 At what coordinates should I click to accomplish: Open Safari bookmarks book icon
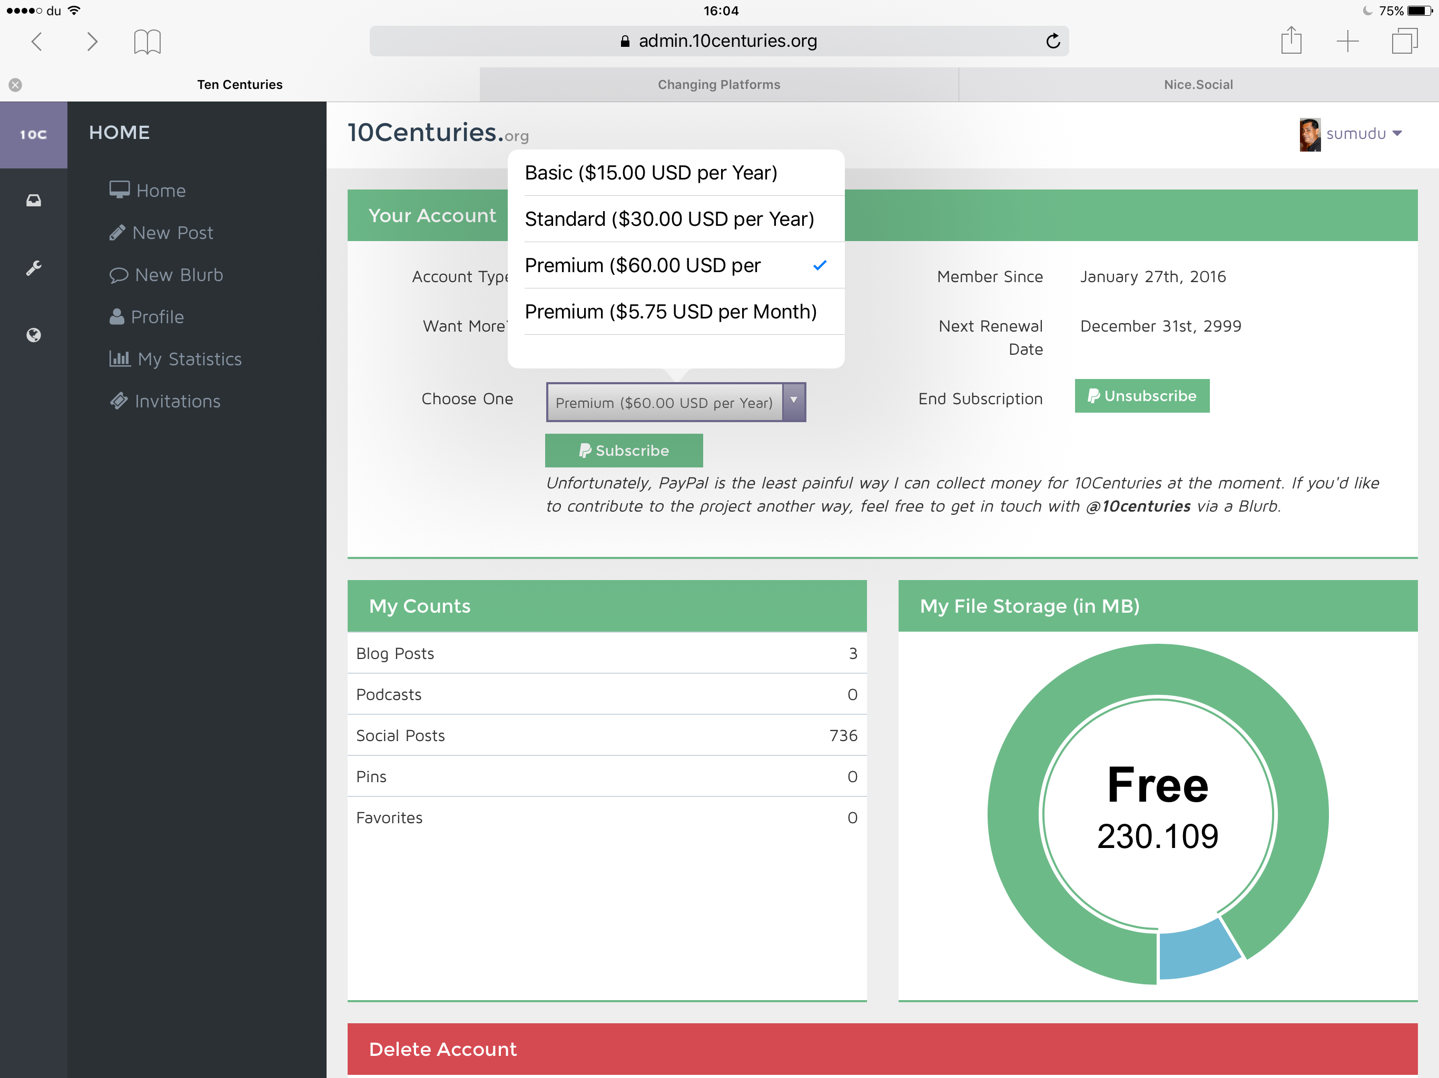[147, 42]
